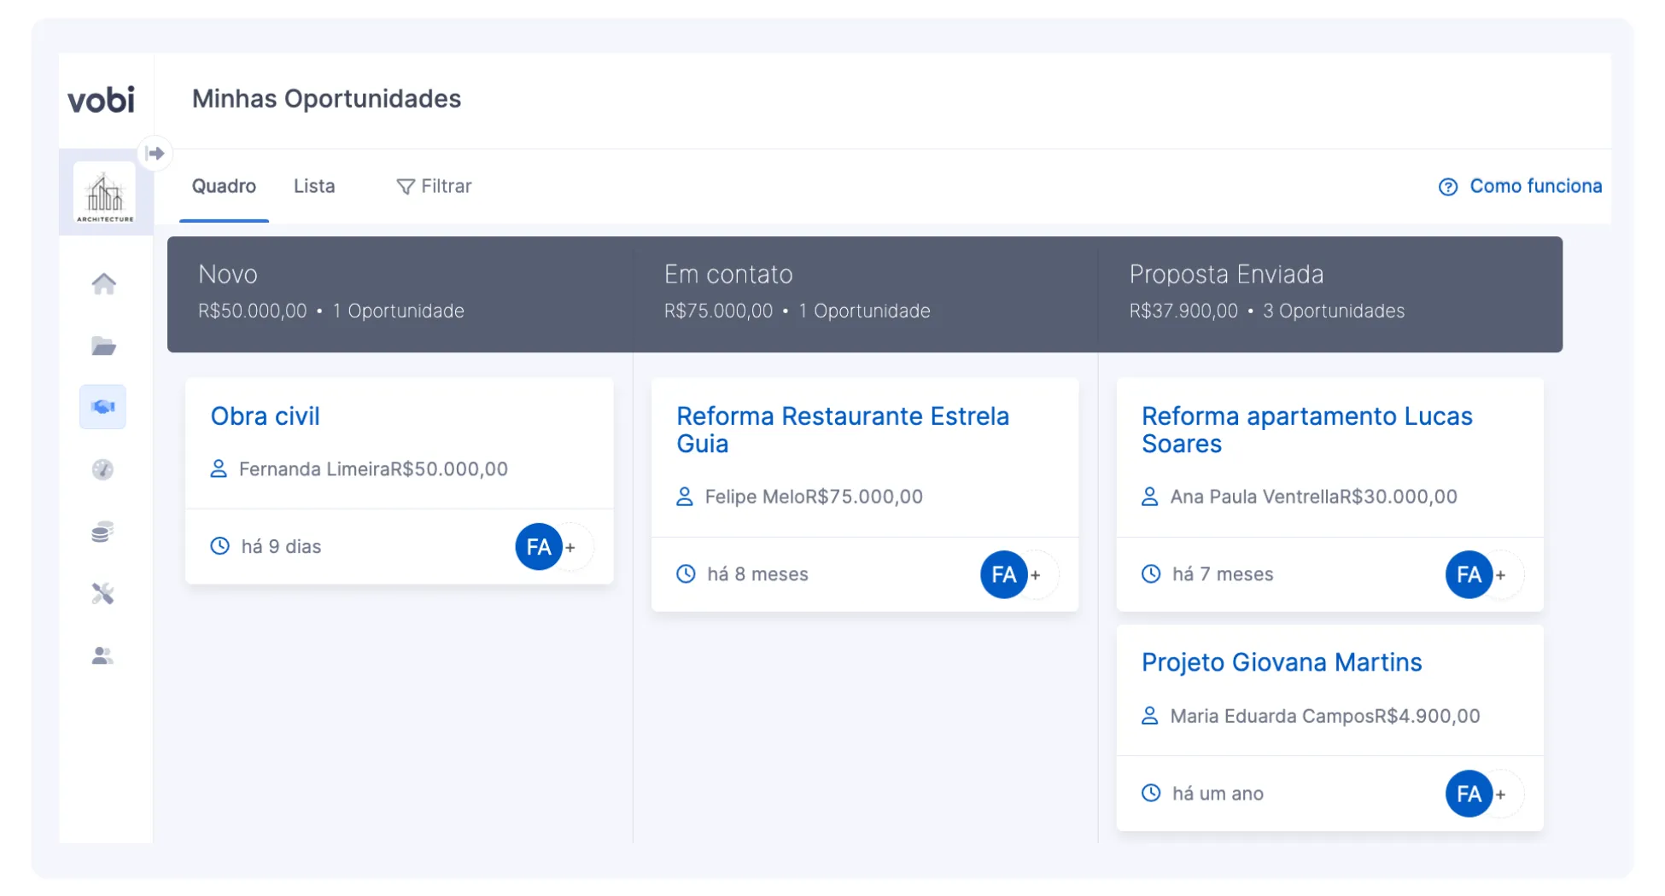This screenshot has height=896, width=1665.
Task: Click person icon beside Fernanda Limeira
Action: [219, 468]
